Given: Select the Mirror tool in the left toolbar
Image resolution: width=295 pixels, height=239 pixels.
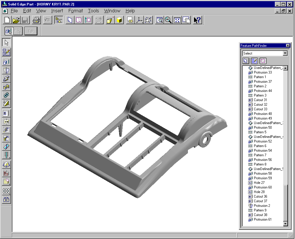Looking at the screenshot, I should point(6,200).
